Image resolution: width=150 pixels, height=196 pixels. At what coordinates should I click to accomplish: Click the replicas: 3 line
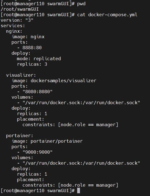point(32,64)
